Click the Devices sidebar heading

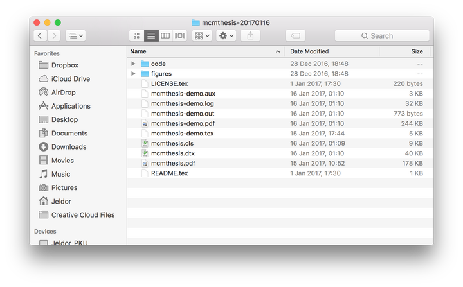(x=45, y=232)
